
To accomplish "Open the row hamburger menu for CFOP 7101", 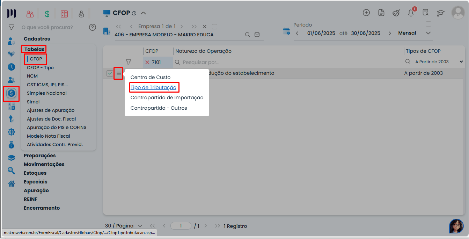I will click(118, 73).
